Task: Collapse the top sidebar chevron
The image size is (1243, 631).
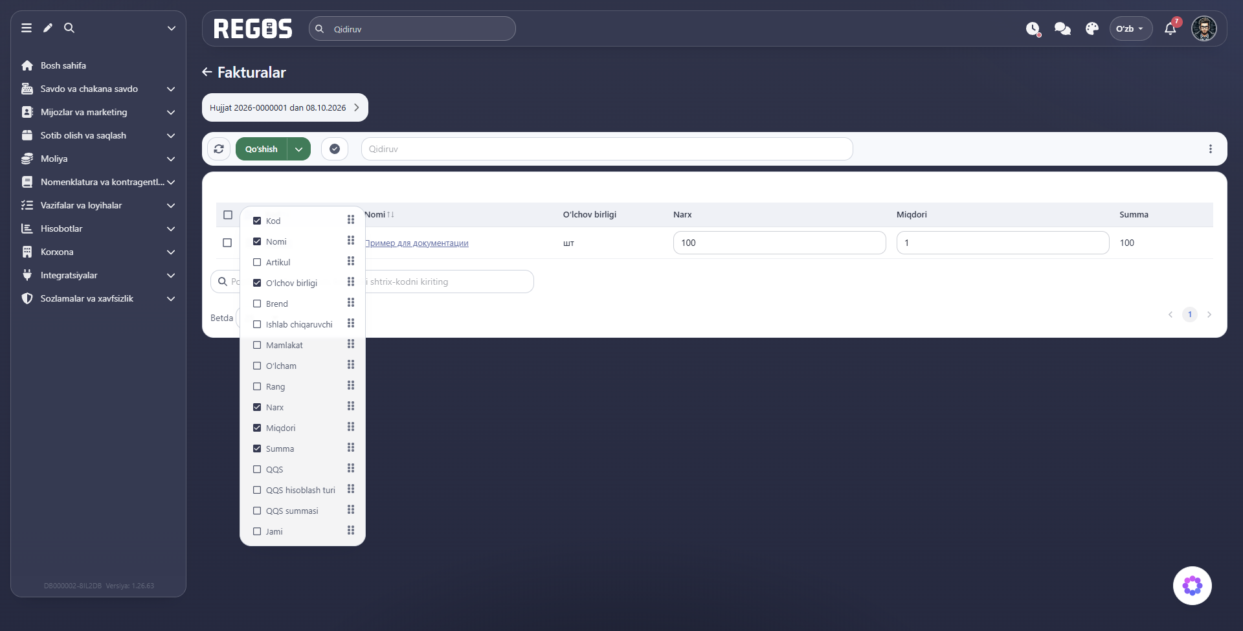Action: pos(172,28)
